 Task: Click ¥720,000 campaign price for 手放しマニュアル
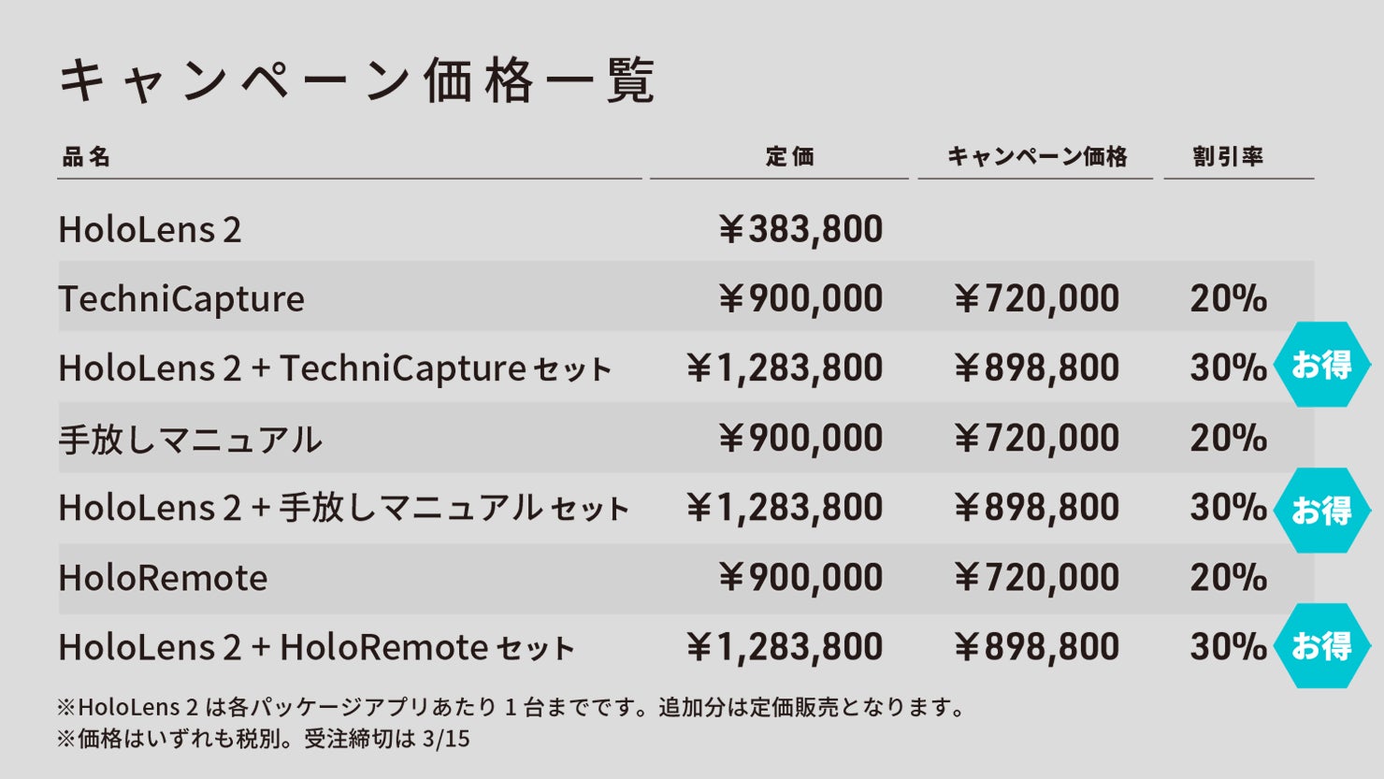pyautogui.click(x=1037, y=439)
